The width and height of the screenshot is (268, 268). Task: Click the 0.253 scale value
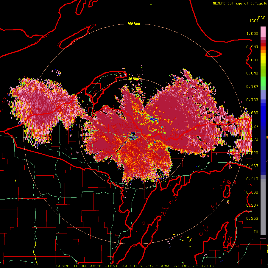[x=252, y=219]
